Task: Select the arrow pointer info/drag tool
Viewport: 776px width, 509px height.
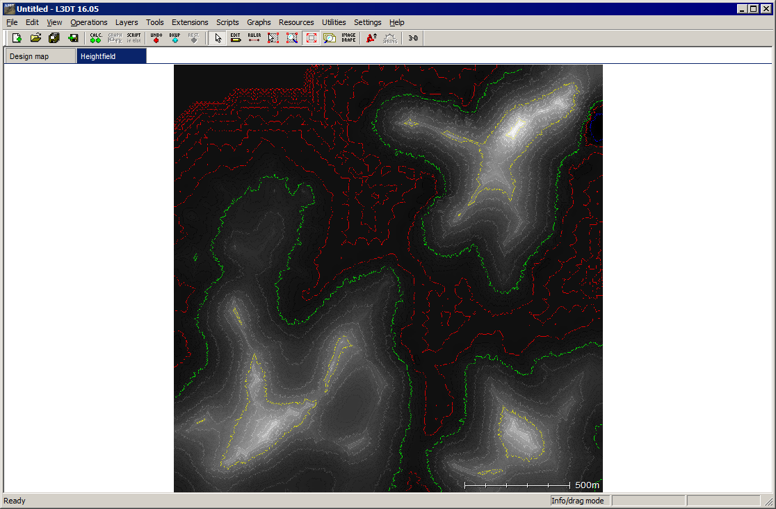Action: coord(217,38)
